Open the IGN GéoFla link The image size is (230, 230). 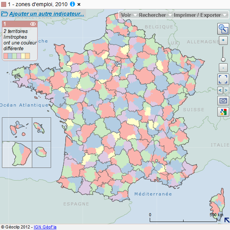pyautogui.click(x=45, y=227)
